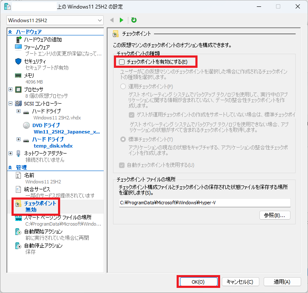Click the ハードウェアの追加 icon
This screenshot has height=293, width=308.
(x=18, y=40)
